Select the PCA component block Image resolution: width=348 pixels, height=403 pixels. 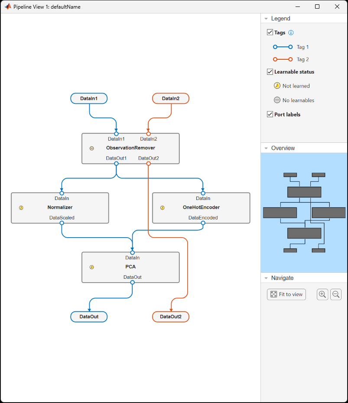pos(130,267)
